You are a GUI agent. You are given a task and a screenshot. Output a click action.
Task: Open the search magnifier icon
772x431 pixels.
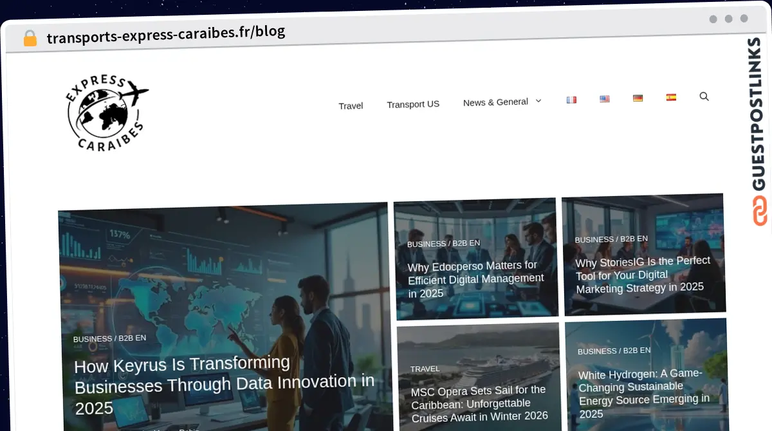point(704,96)
